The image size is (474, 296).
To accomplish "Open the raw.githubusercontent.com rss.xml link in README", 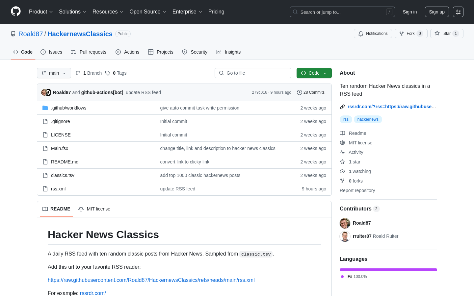I will (151, 280).
